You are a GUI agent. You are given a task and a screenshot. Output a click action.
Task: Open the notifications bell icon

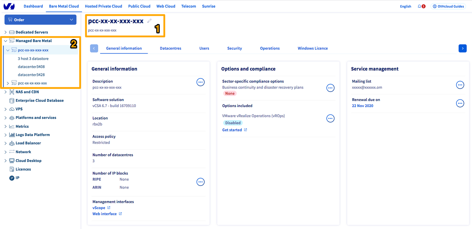click(x=419, y=6)
